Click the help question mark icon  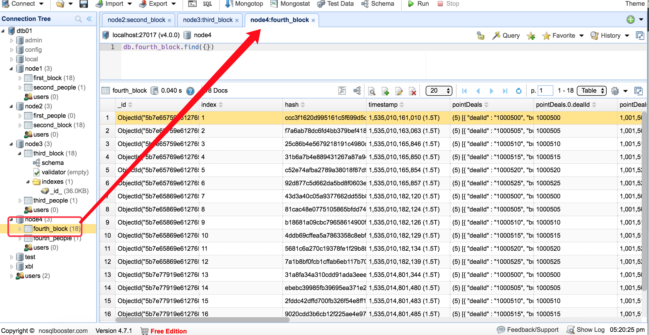(x=190, y=91)
